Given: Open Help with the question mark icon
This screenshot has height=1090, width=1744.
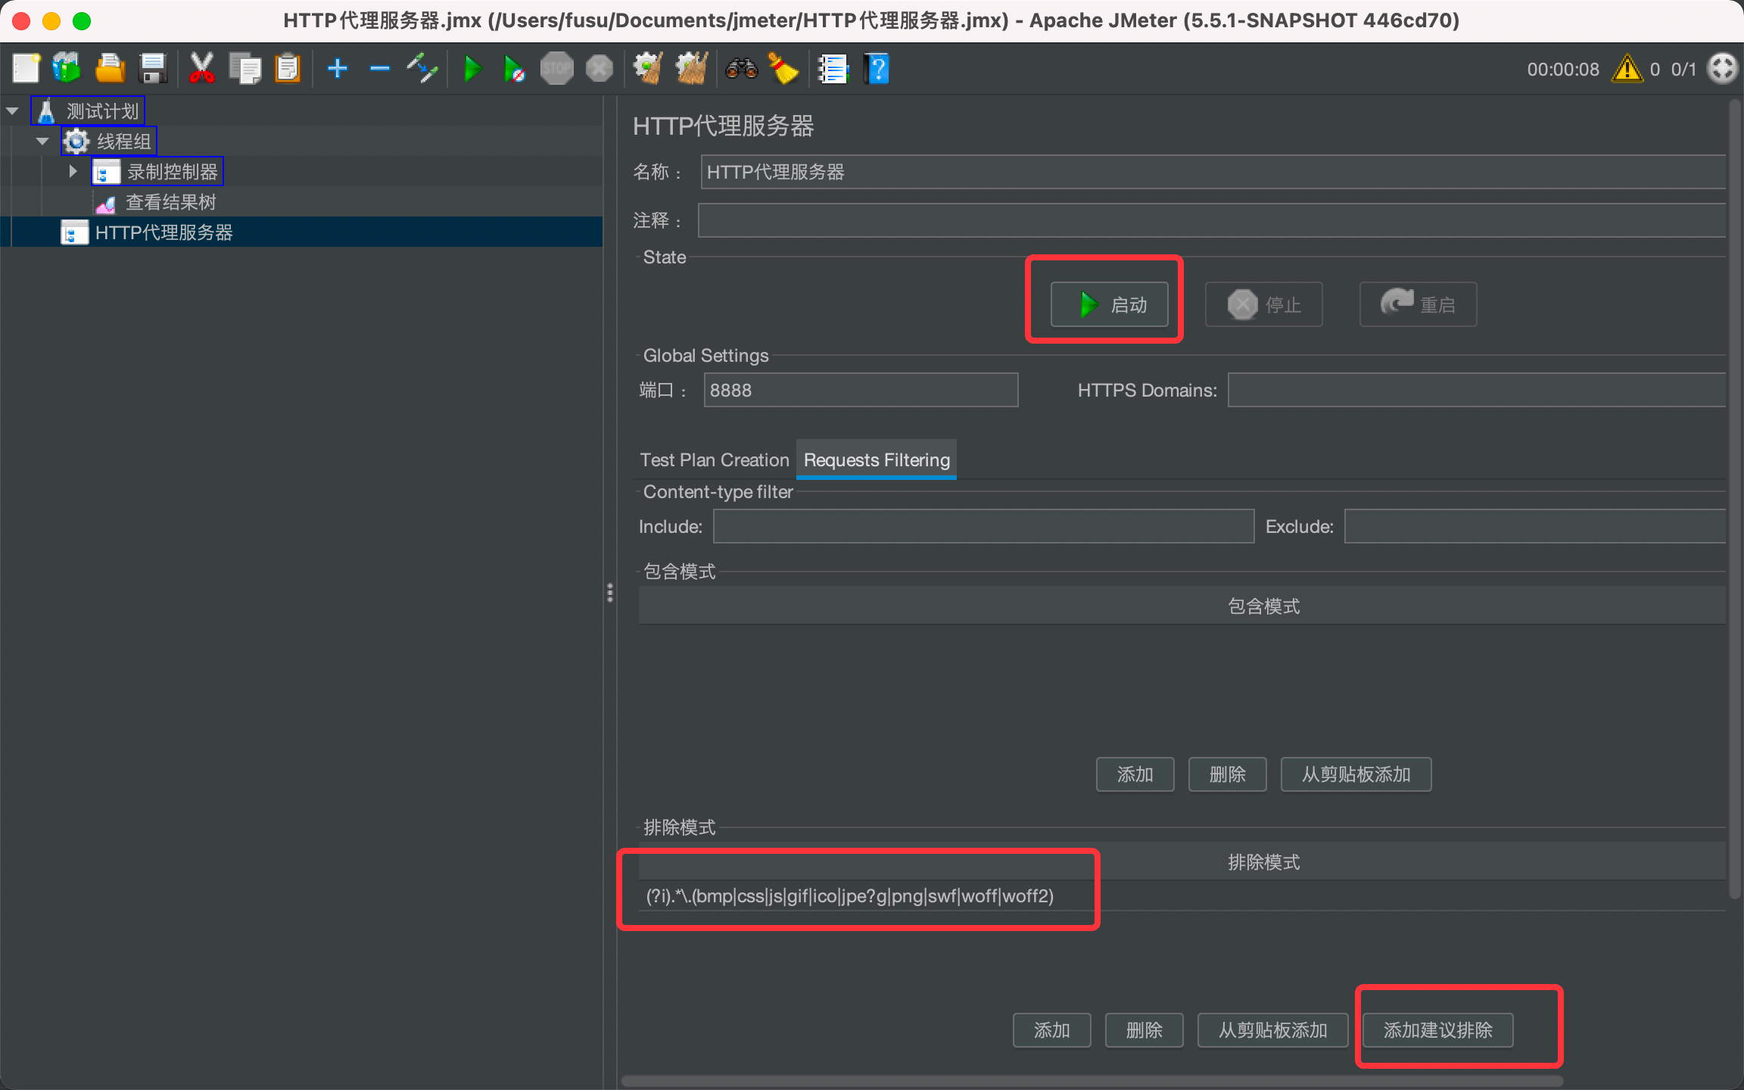Looking at the screenshot, I should click(x=877, y=69).
